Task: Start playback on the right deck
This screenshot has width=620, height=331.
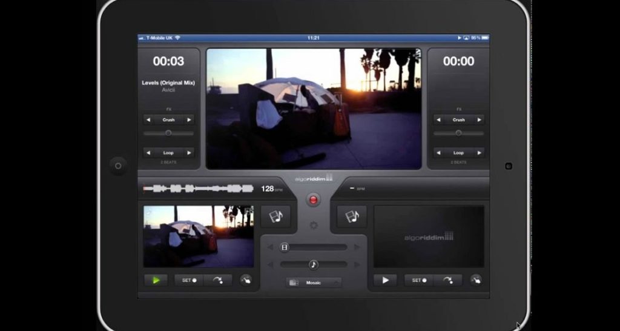Action: coord(385,280)
